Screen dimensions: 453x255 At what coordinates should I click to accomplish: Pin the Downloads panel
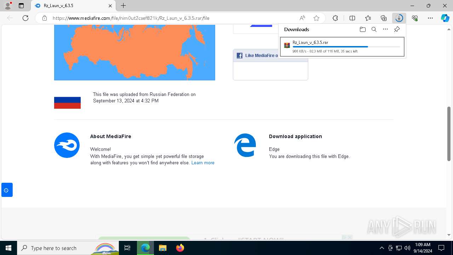click(x=397, y=29)
